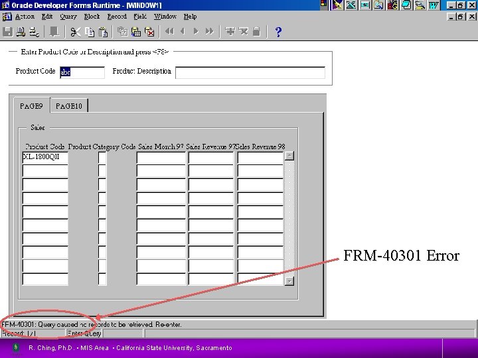Go to next block with double-right arrow
Image resolution: width=478 pixels, height=358 pixels.
coord(209,31)
